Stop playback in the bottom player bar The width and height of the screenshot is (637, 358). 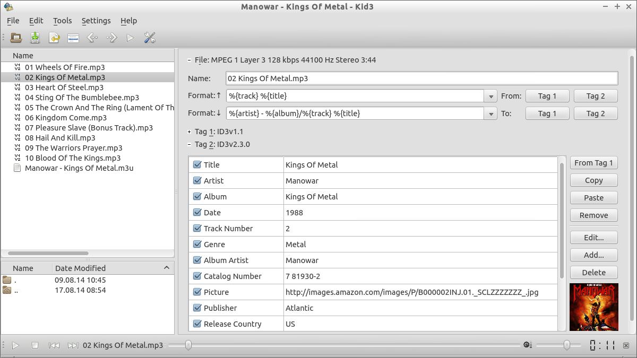pyautogui.click(x=35, y=345)
